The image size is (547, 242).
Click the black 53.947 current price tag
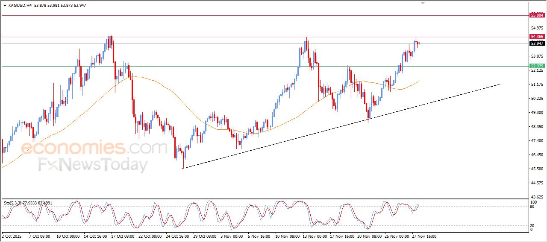click(x=537, y=43)
